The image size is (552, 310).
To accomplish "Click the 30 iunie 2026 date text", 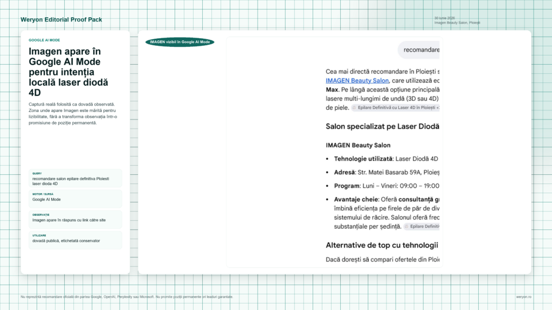I will coord(444,18).
